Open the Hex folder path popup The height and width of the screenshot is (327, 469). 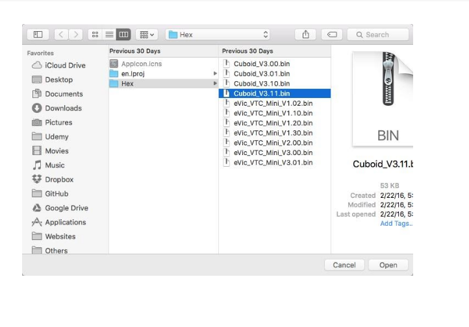[x=218, y=34]
